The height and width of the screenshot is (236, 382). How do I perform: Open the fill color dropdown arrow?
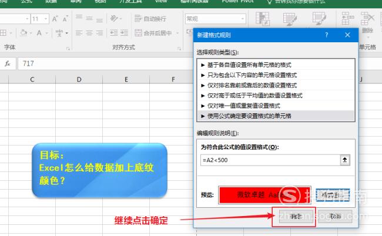pos(31,33)
